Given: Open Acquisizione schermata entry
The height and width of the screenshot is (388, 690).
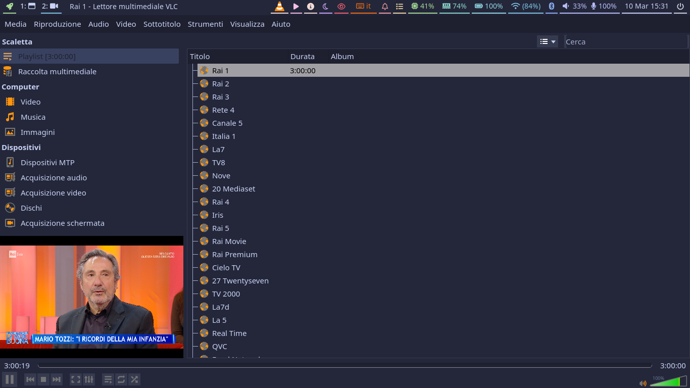Looking at the screenshot, I should click(x=89, y=223).
